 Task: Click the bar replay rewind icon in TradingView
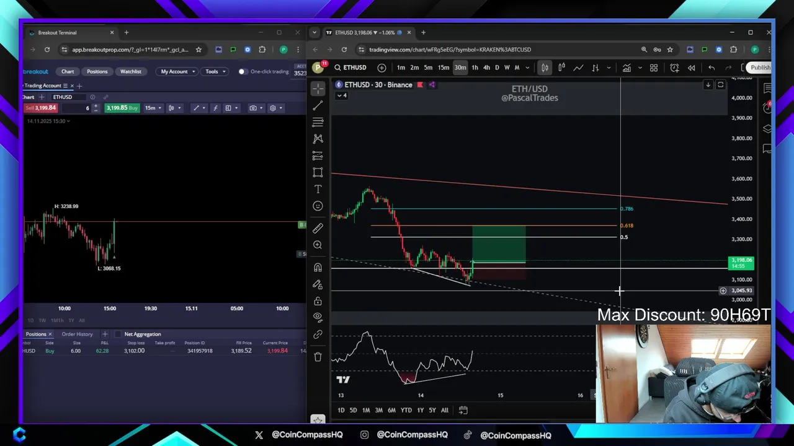point(691,68)
